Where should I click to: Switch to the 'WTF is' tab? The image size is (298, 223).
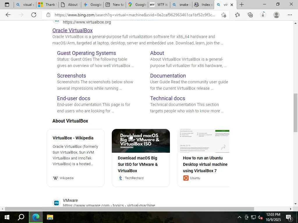point(159,5)
